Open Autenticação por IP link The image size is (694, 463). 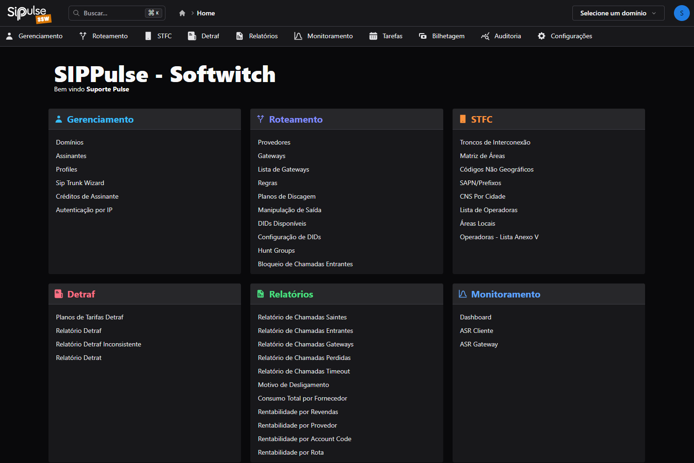[x=84, y=210]
